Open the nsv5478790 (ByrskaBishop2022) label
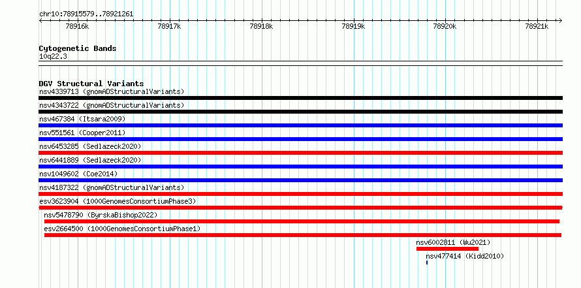This screenshot has height=288, width=581. [101, 215]
